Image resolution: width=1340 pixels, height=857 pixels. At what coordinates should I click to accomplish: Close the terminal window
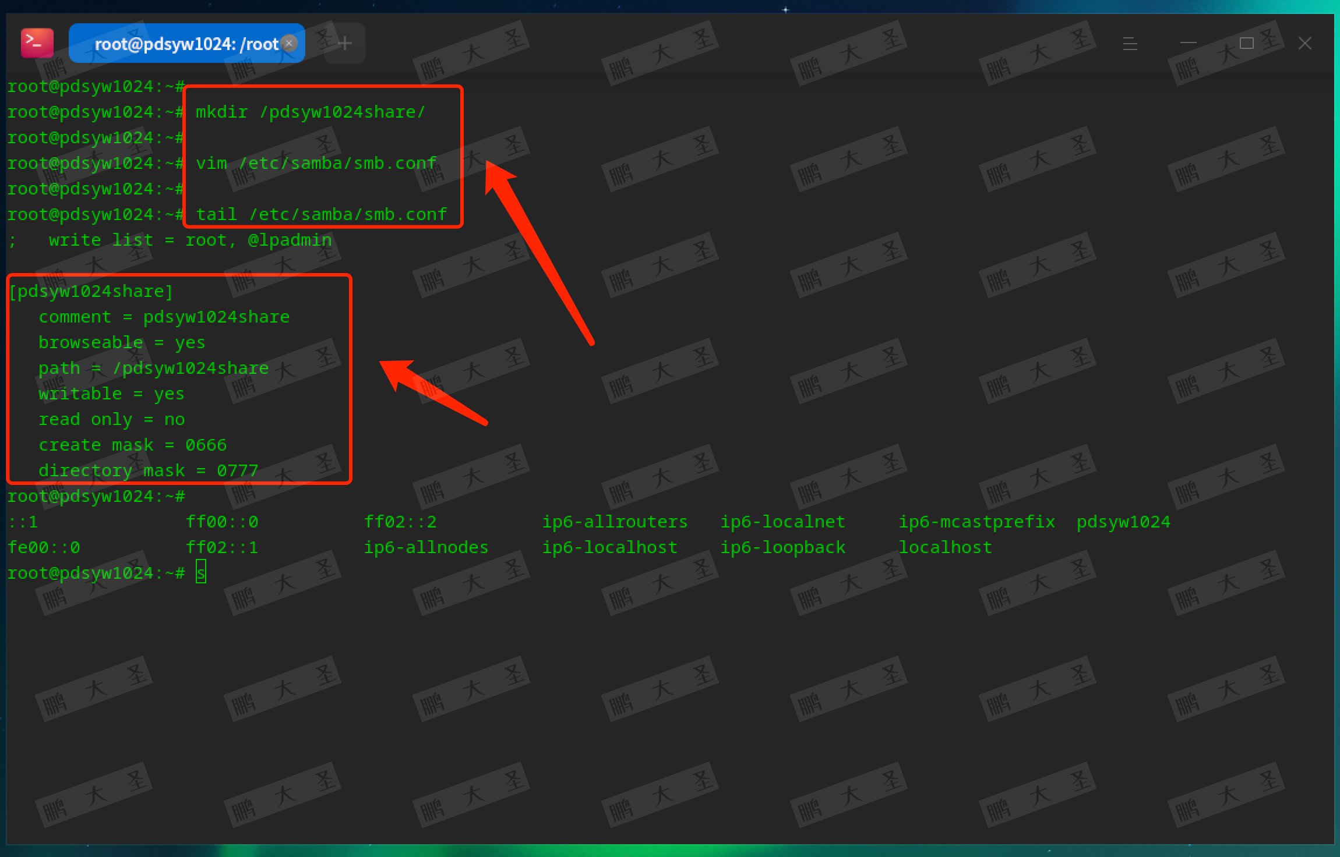point(1304,43)
